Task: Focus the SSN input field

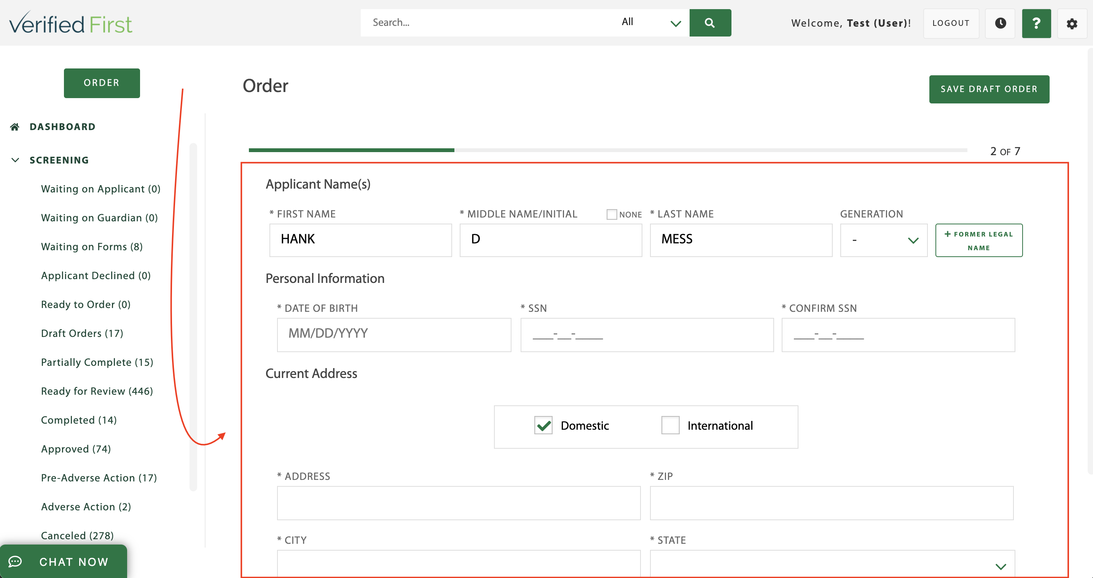Action: [x=647, y=335]
